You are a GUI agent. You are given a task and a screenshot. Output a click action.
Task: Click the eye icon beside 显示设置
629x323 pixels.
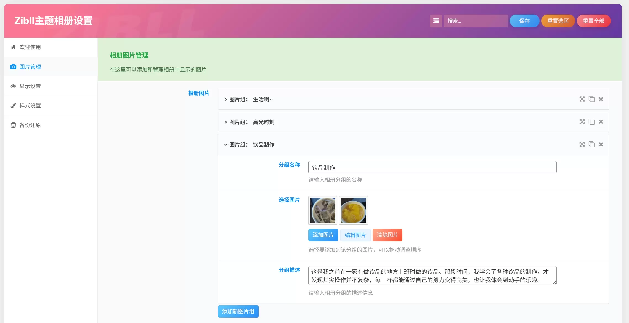(x=13, y=86)
